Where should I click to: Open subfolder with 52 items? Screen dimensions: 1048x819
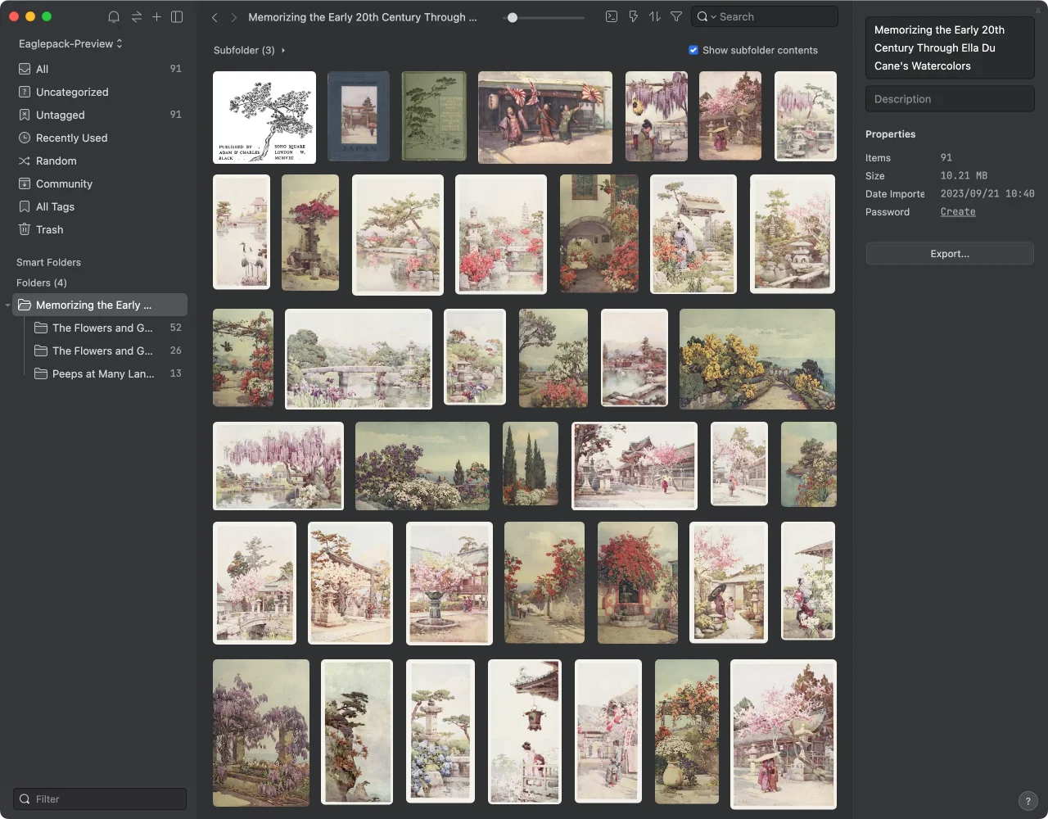[x=106, y=328]
